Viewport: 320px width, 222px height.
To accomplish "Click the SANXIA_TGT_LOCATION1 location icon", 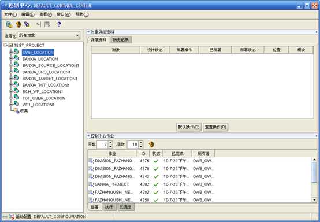I will click(16, 84).
